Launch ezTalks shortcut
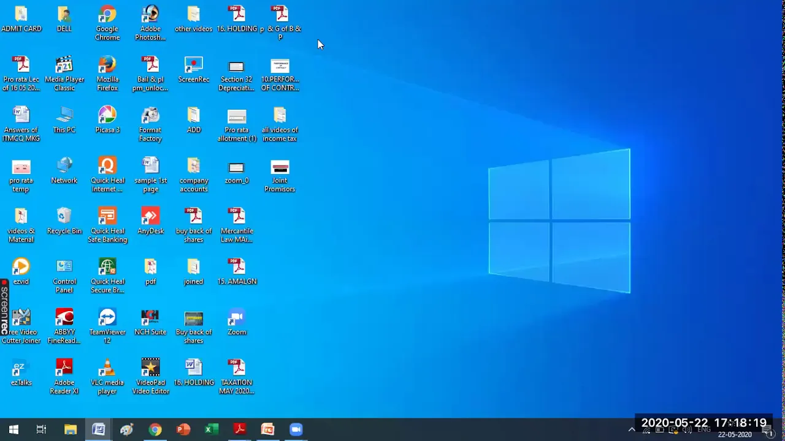Viewport: 785px width, 441px height. [x=21, y=373]
